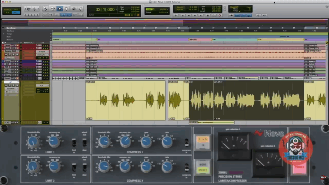Select the Grabber hand tool
Image resolution: width=329 pixels, height=185 pixels.
pyautogui.click(x=66, y=9)
